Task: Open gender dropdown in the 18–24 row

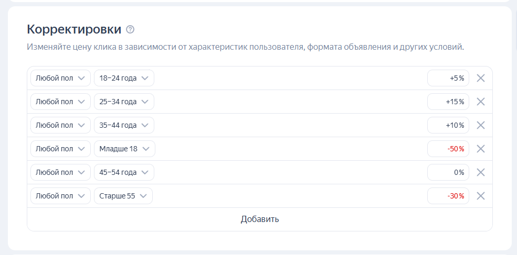Action: [60, 78]
